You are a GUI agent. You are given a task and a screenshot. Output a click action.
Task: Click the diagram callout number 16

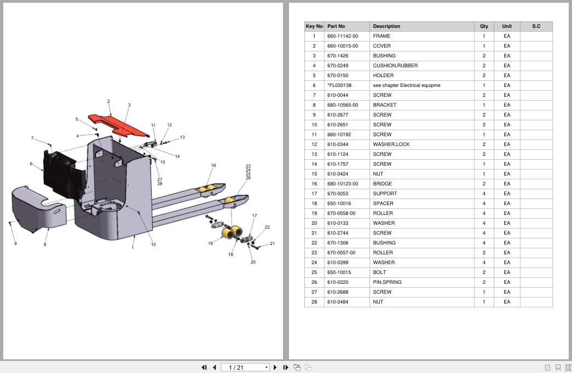coord(213,166)
